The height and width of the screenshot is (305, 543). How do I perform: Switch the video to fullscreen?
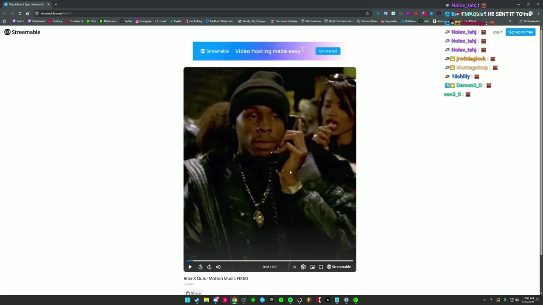(x=321, y=267)
